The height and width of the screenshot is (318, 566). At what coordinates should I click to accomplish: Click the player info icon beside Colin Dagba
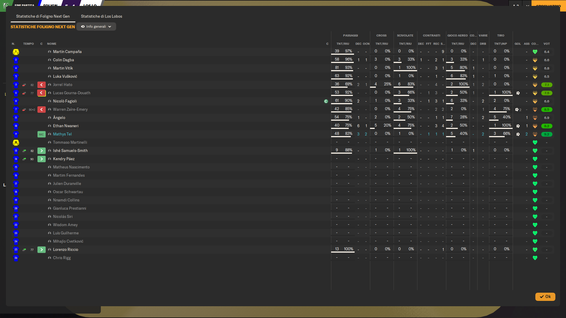click(x=50, y=60)
